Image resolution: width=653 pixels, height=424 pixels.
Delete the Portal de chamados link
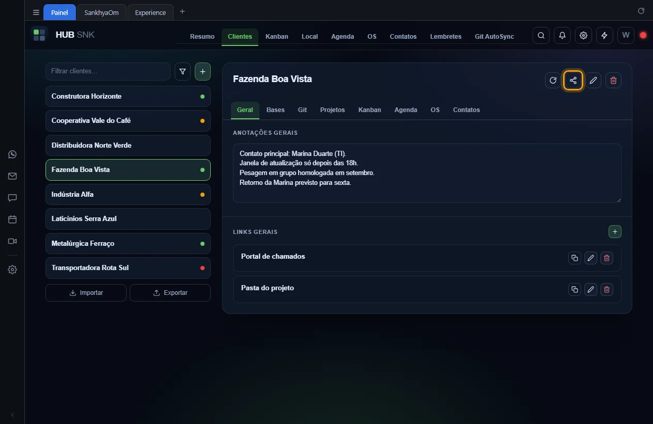[607, 258]
